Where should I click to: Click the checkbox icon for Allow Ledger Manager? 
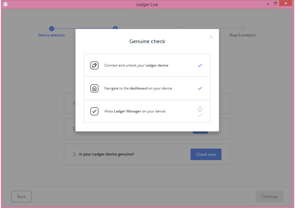(x=94, y=111)
